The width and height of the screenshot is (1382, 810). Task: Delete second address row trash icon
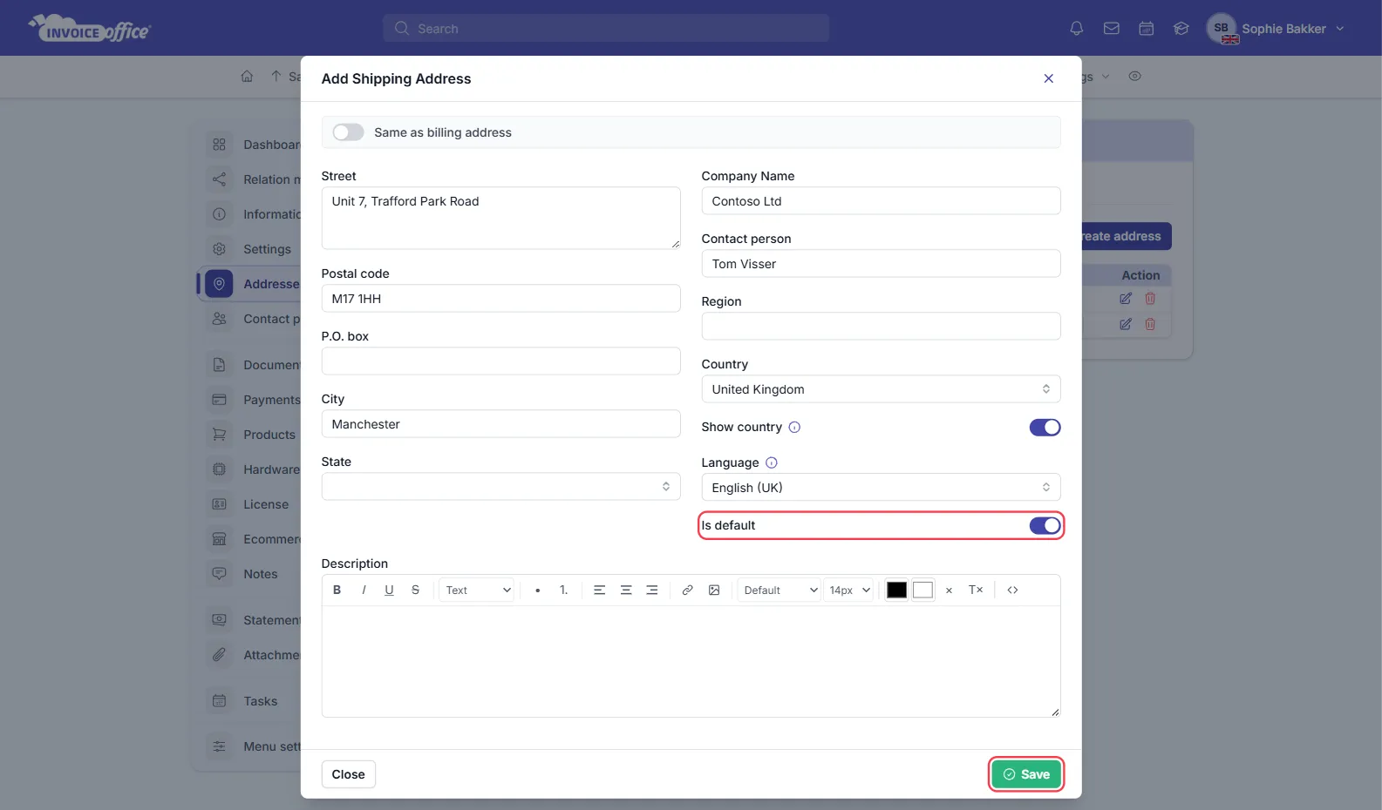[1150, 324]
